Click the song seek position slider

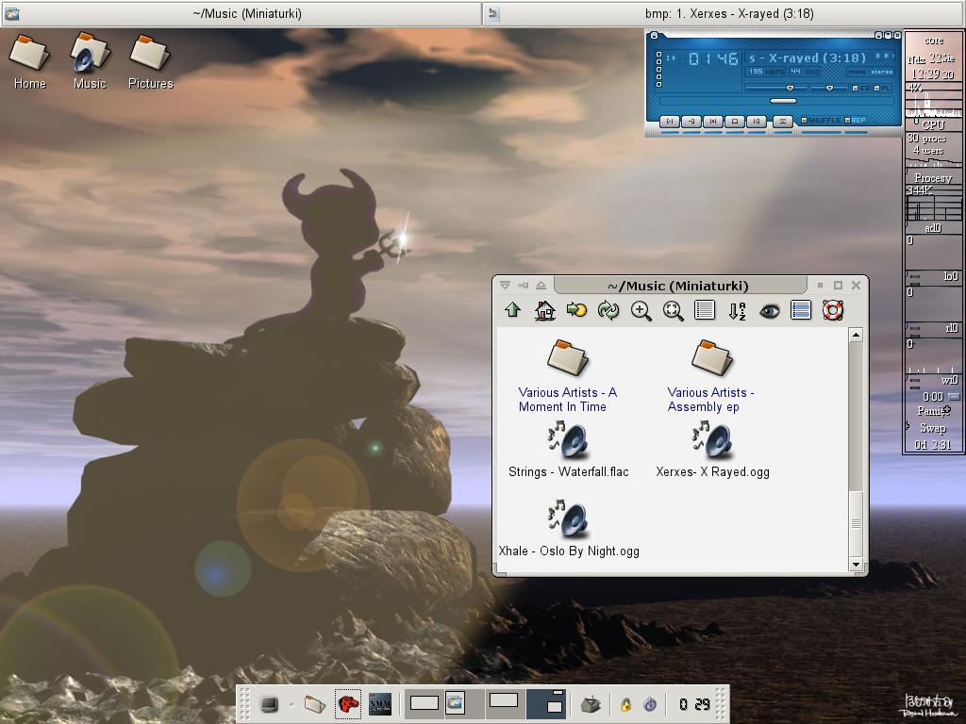click(x=782, y=100)
